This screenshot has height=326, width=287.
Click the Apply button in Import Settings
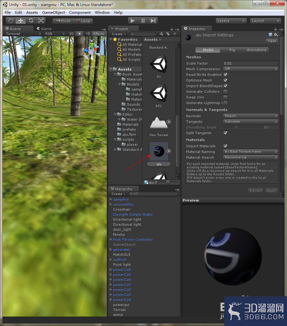tap(271, 191)
